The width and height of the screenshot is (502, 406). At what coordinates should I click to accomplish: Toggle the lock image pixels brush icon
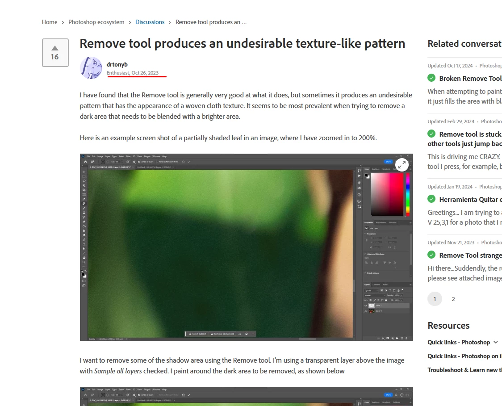(375, 300)
